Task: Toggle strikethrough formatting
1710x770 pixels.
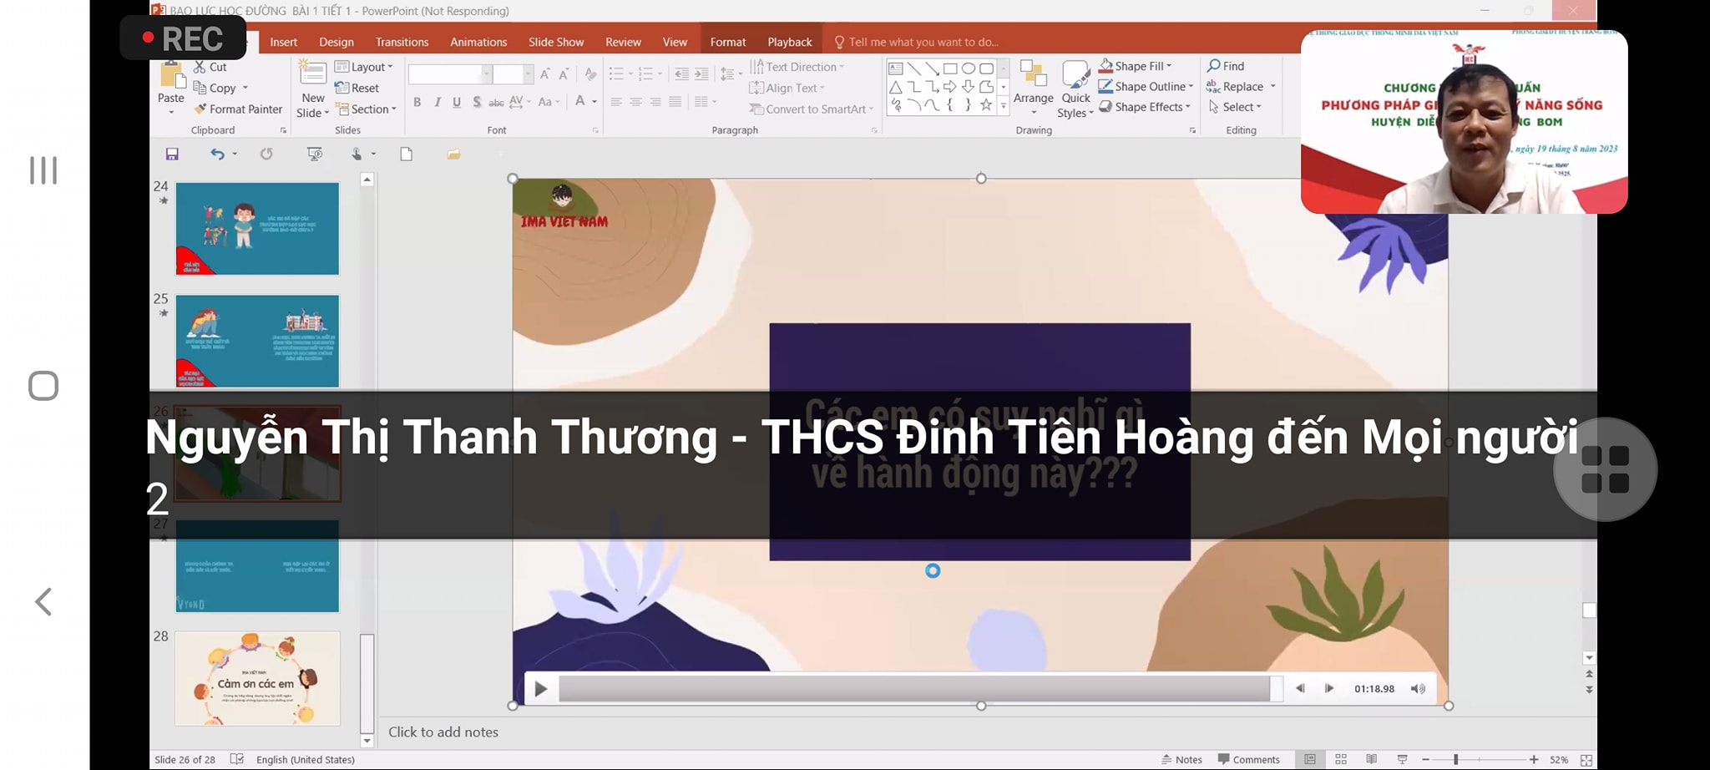Action: coord(496,102)
